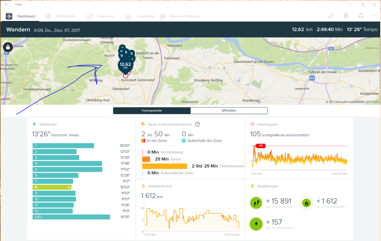Open the Anleitung compass tab
381x241 pixels.
(100, 16)
